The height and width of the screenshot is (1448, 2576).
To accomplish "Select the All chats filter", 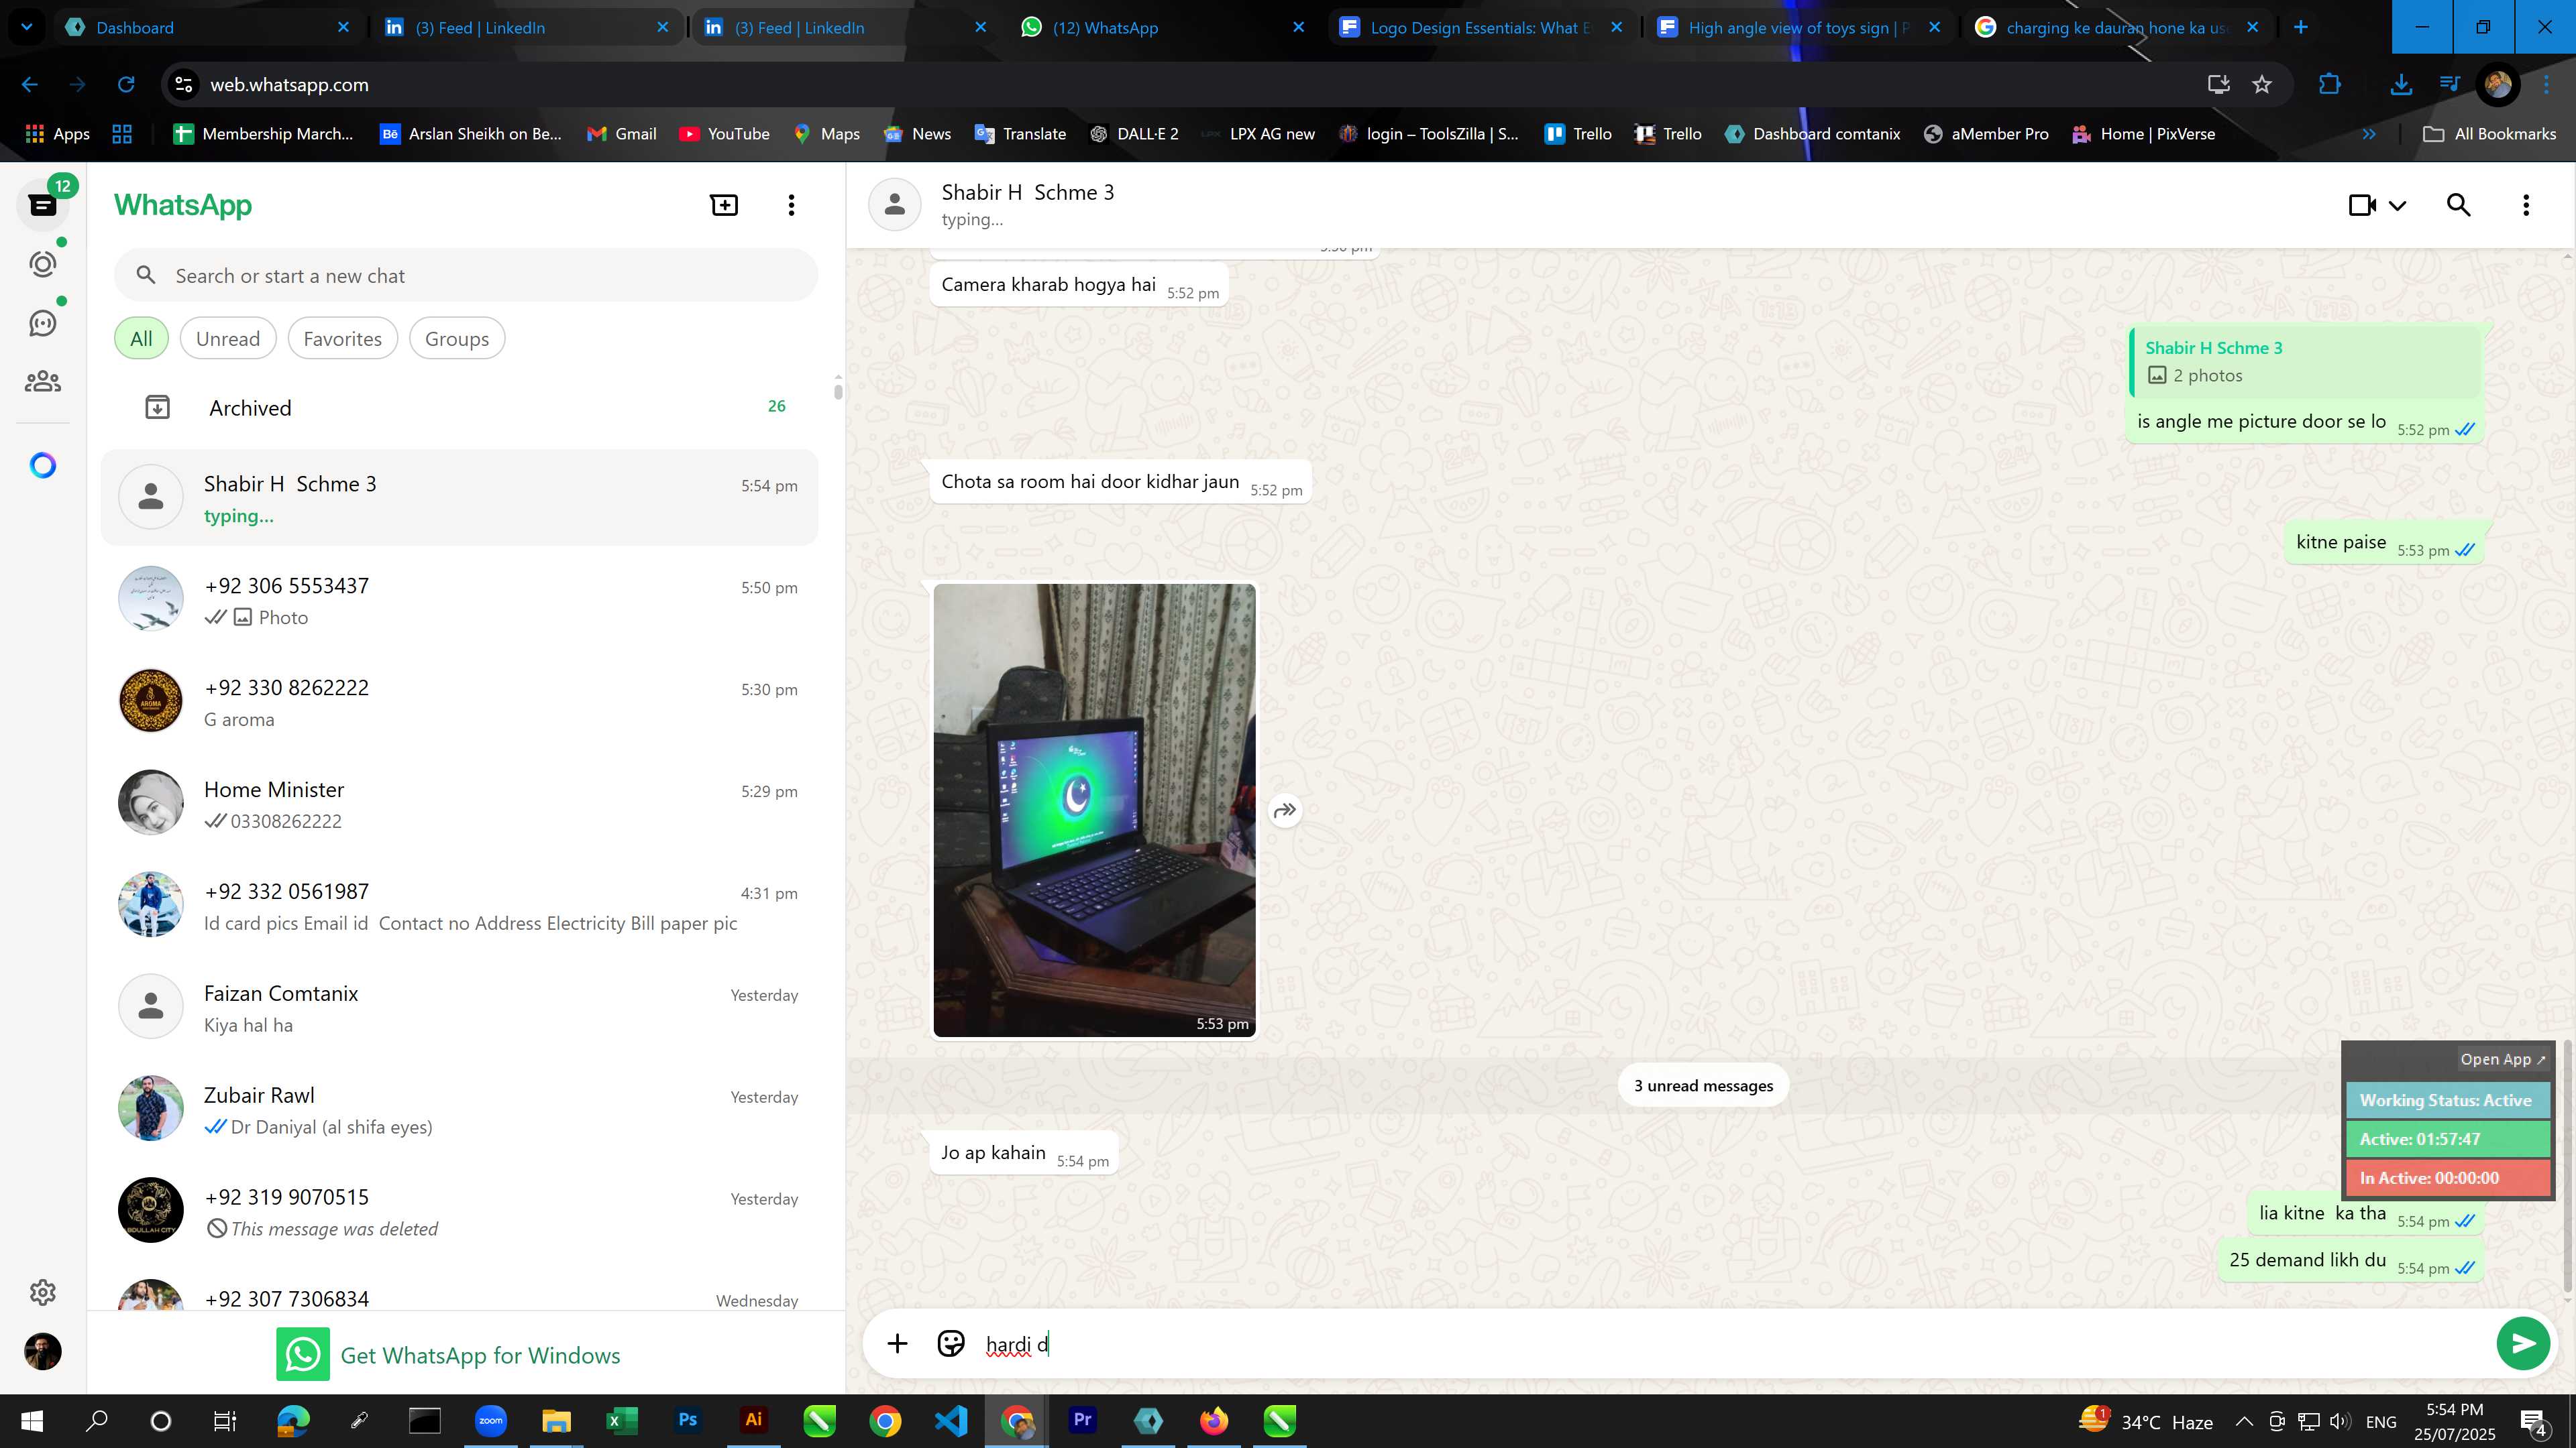I will 141,339.
